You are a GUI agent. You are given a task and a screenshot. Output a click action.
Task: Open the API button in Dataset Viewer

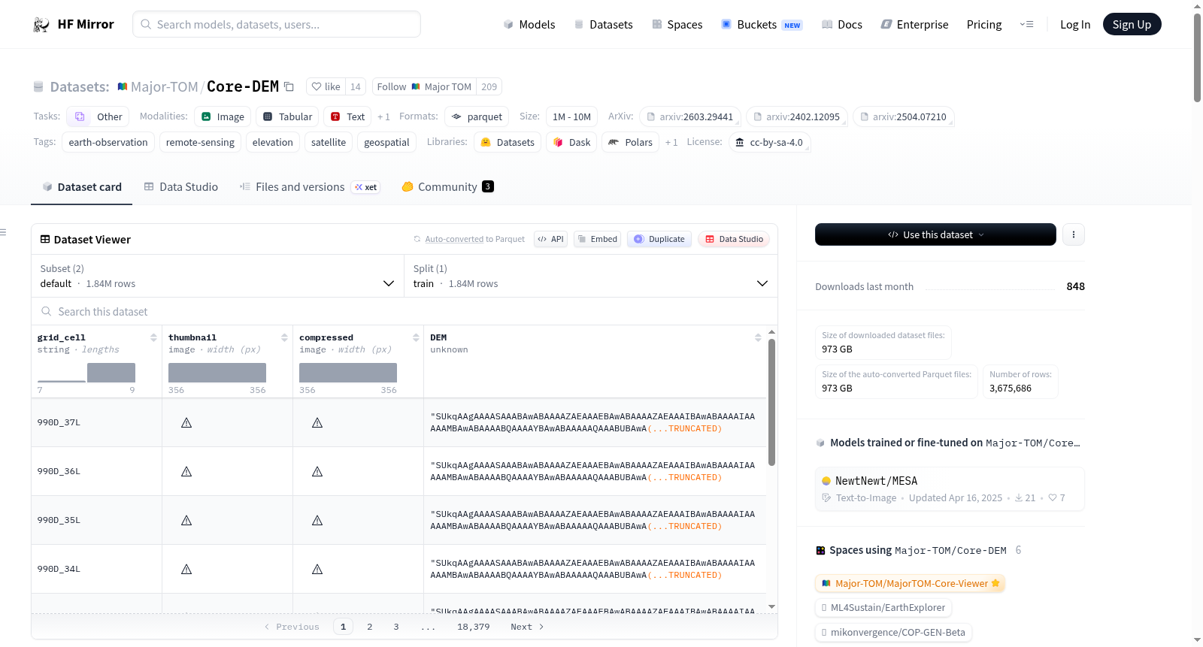(x=550, y=239)
